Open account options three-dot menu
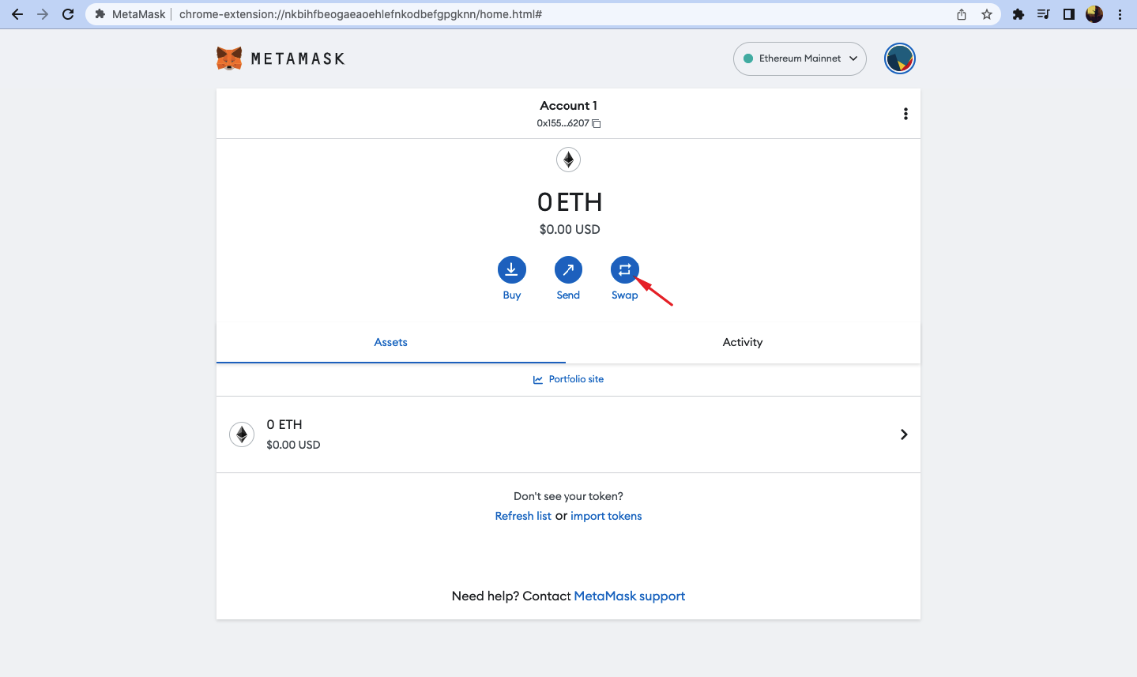 point(905,114)
